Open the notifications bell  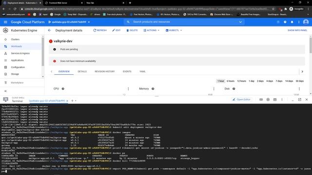[x=292, y=22]
